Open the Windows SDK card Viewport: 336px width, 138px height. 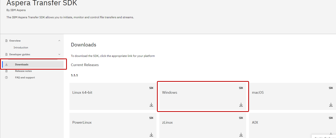click(x=203, y=96)
